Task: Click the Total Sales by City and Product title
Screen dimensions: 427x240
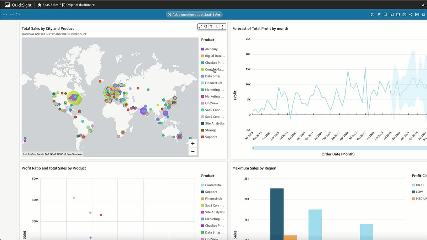Action: (x=48, y=28)
